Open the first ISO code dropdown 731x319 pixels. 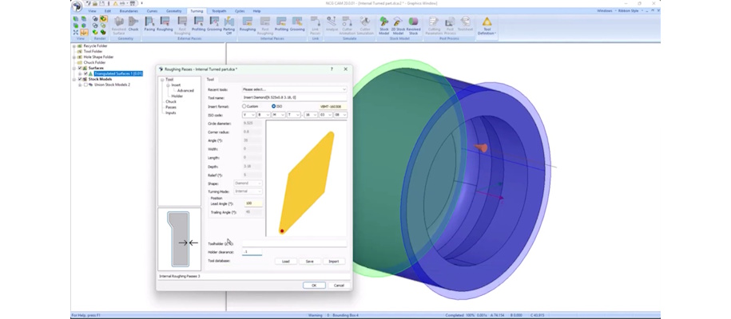click(x=249, y=115)
